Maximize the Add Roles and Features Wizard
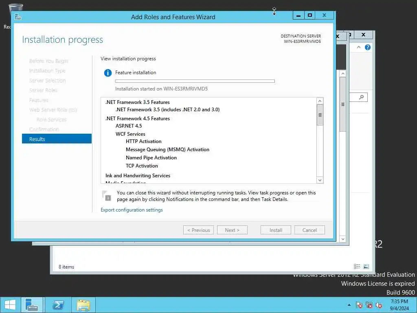Viewport: 417px width, 313px height. click(310, 15)
